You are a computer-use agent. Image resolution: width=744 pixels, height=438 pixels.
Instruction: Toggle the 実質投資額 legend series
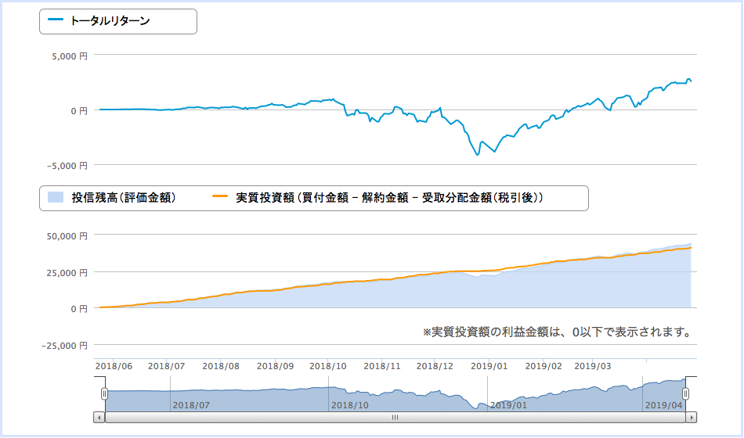point(377,198)
